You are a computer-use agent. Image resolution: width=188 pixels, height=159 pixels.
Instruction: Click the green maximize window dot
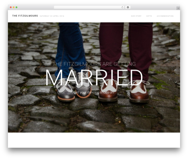17,7
